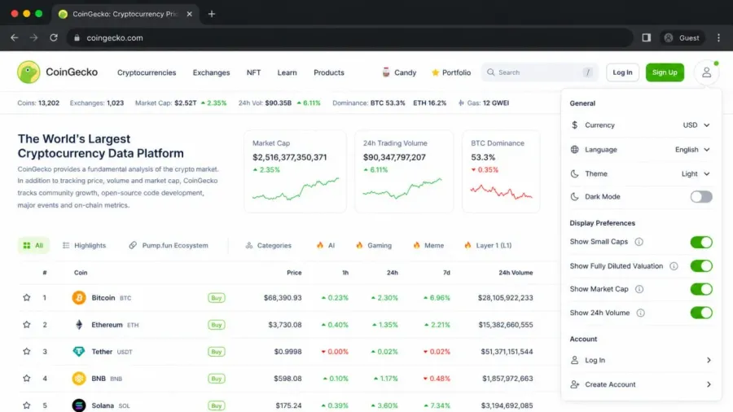Click the info icon next to Show Market Cap
Viewport: 733px width, 412px height.
point(639,289)
